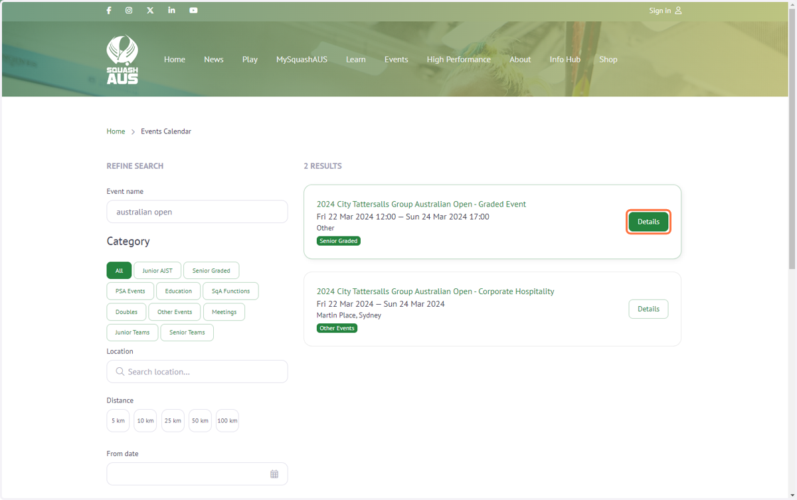
Task: Click the Search location input field
Action: pos(197,372)
